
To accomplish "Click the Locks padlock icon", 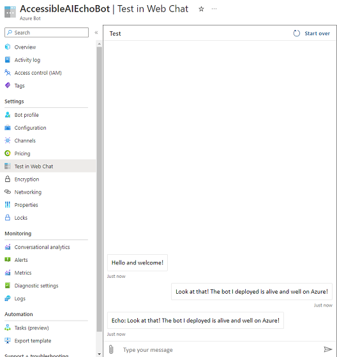I will pyautogui.click(x=8, y=217).
